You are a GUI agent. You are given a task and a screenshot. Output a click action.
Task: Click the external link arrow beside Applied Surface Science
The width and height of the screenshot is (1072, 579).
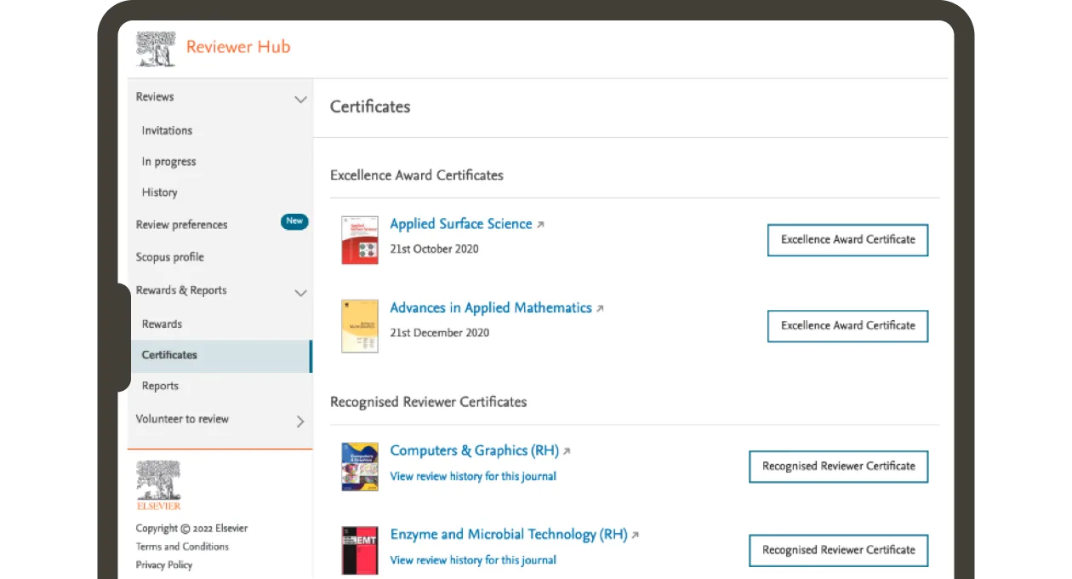click(541, 224)
